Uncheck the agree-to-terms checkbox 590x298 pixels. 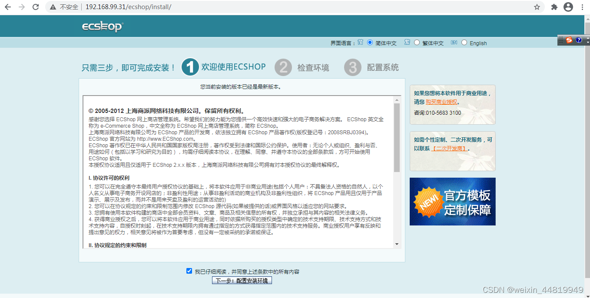point(189,271)
